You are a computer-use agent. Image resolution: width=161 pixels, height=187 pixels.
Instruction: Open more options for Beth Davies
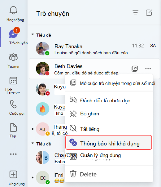148,69
